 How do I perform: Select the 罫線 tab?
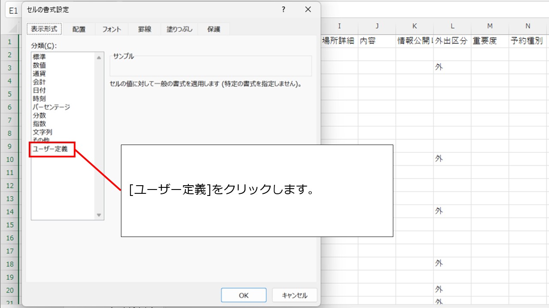[x=145, y=29]
